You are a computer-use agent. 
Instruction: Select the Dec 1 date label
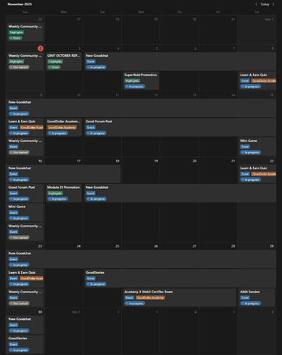pyautogui.click(x=76, y=312)
